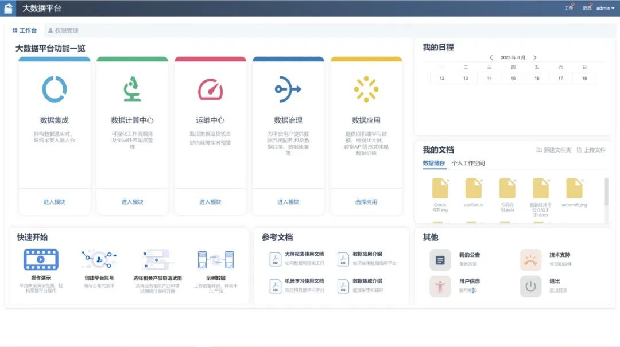Open 工单 in the top bar
Screen dimensions: 620x347
coord(568,8)
